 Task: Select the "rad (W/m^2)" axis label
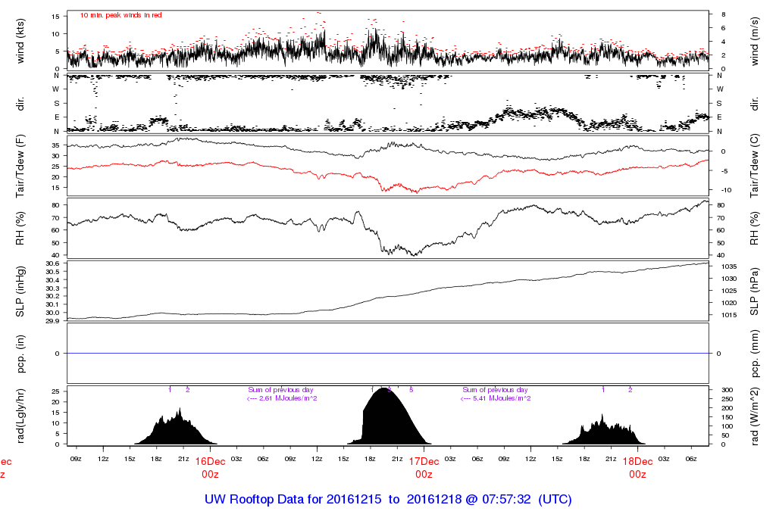(754, 416)
